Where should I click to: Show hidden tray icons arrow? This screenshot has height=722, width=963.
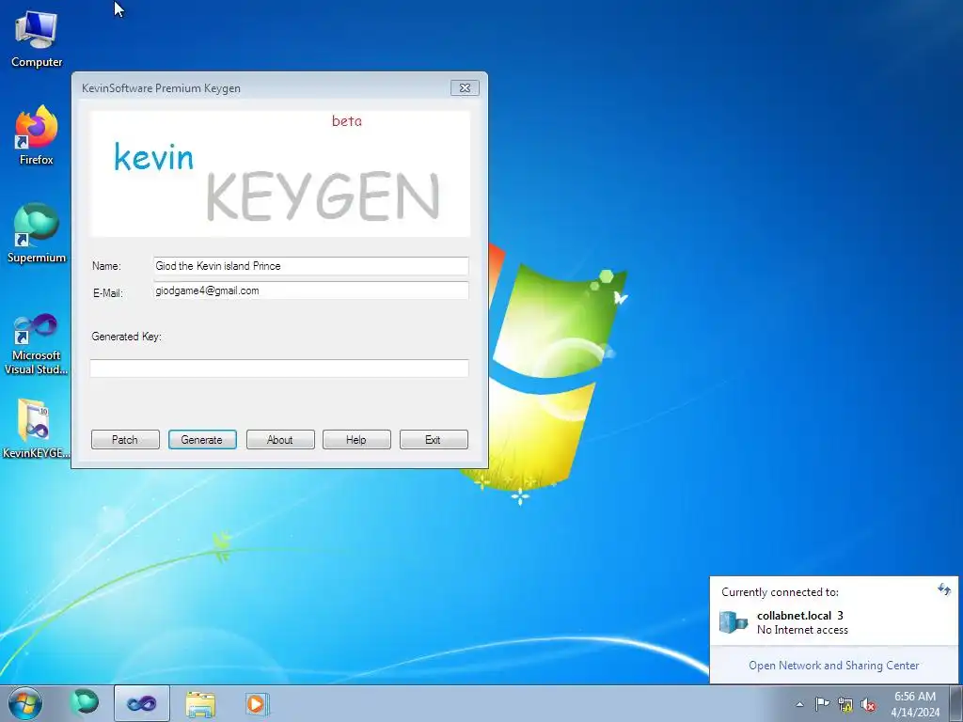pyautogui.click(x=799, y=704)
